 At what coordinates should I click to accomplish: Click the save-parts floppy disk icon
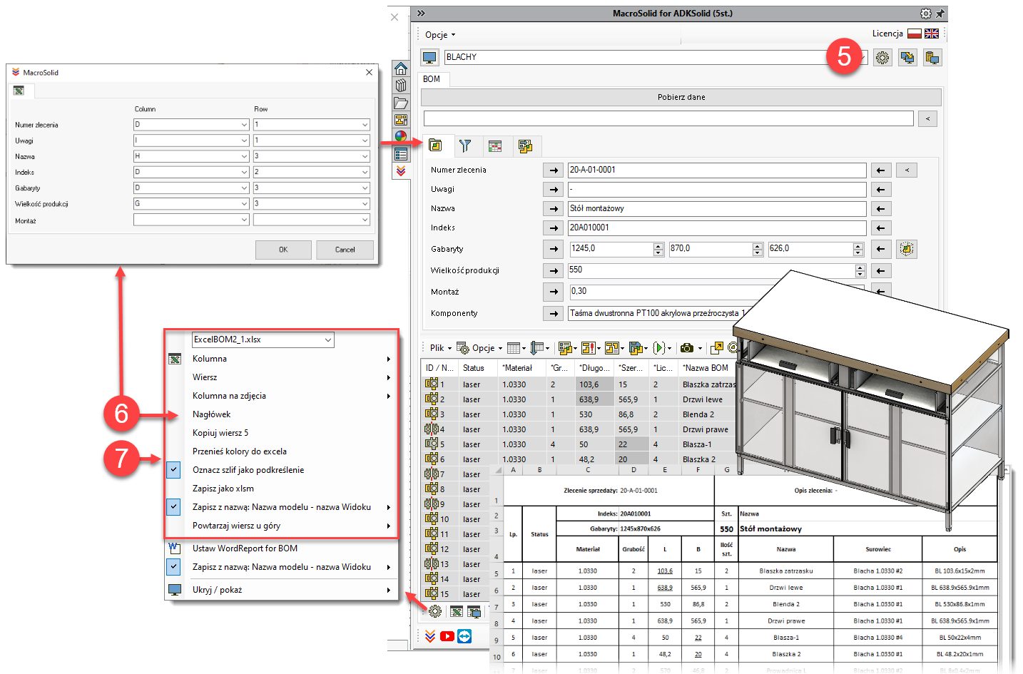636,348
